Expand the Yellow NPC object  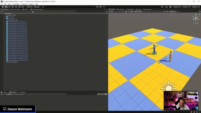click(x=6, y=19)
